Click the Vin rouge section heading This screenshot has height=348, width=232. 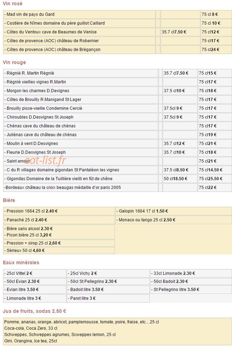(x=14, y=62)
